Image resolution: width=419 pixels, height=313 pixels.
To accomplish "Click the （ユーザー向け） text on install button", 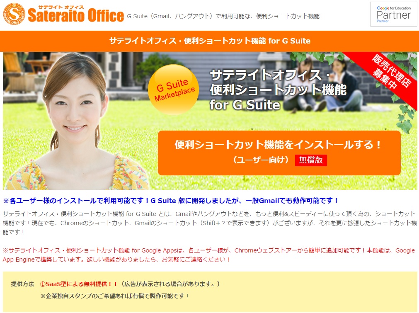I will [261, 160].
